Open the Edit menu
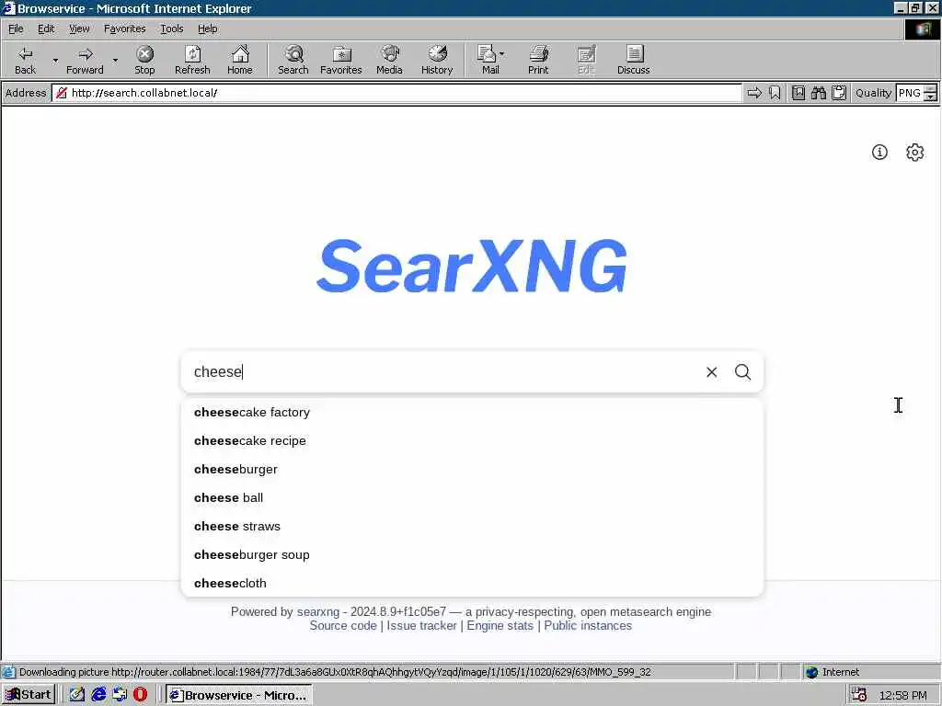 (x=46, y=28)
